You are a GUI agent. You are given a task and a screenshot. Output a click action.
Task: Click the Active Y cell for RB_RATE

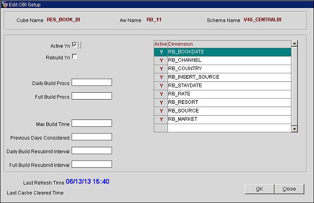(161, 94)
